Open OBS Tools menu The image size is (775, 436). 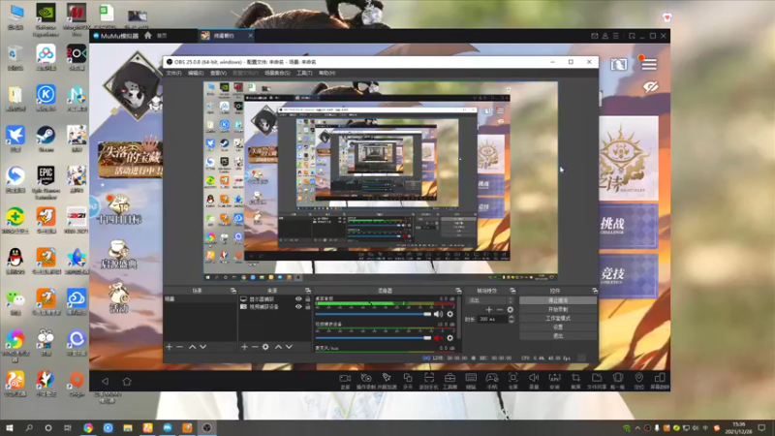(304, 74)
